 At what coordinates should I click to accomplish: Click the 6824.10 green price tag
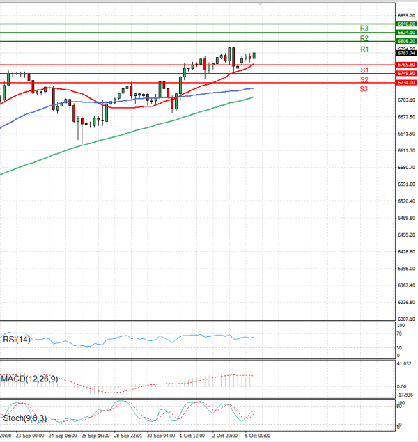(x=406, y=33)
